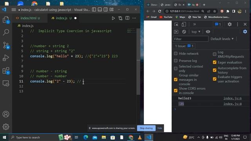The width and height of the screenshot is (251, 141).
Task: Click the 1 Issue badge
Action: (x=184, y=46)
